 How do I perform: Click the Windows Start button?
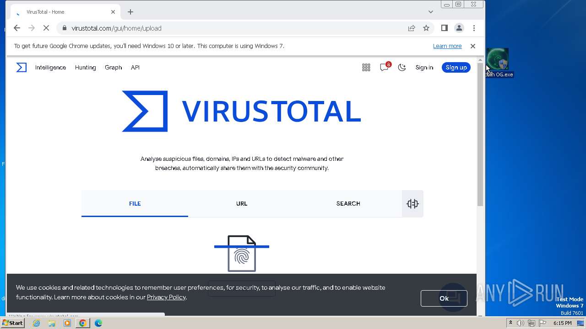pos(12,323)
